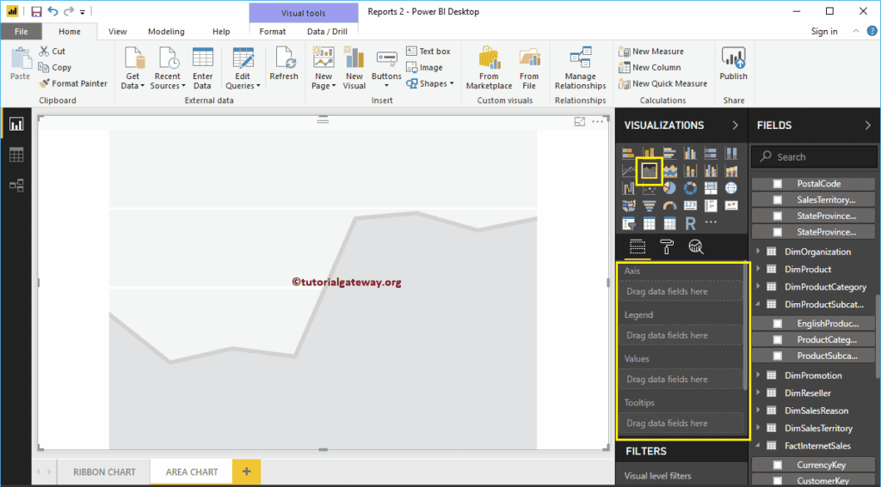Screen dimensions: 881x487
Task: Select the Slicer visual
Action: [x=628, y=223]
